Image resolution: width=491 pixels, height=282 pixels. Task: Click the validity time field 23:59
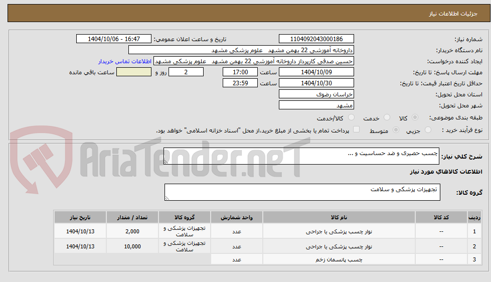tap(240, 83)
